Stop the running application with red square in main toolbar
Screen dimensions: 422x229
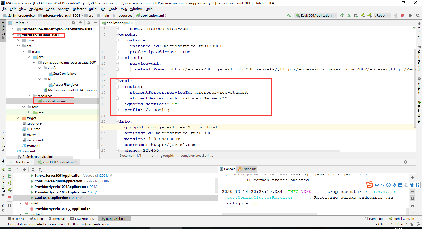402,16
